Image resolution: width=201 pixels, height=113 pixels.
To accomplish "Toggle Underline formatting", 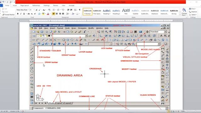I will [x=24, y=14].
